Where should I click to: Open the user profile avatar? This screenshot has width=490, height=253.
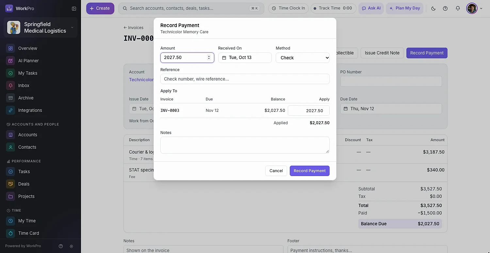click(x=472, y=8)
